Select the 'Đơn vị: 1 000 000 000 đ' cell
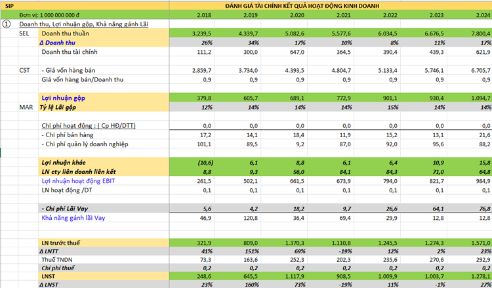Image resolution: width=492 pixels, height=288 pixels. [x=49, y=14]
